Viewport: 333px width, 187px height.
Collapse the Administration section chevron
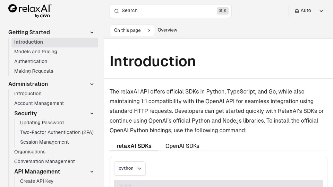click(x=92, y=84)
